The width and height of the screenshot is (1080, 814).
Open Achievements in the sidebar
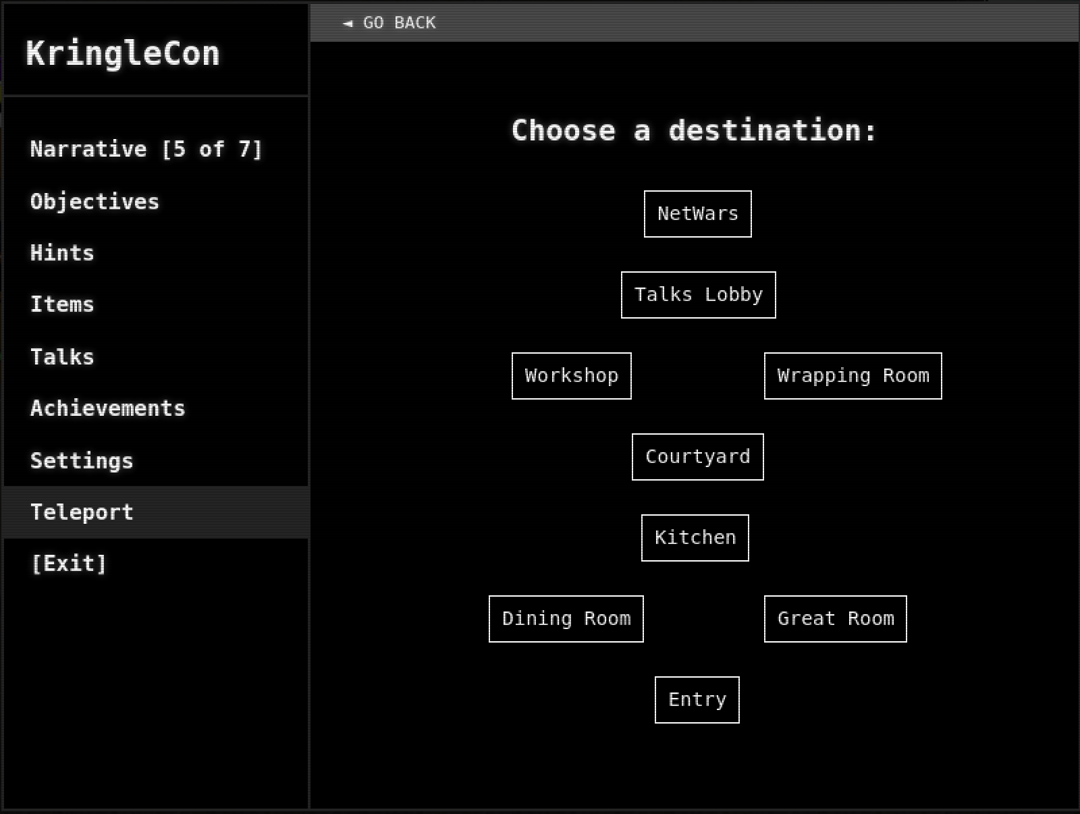coord(107,408)
